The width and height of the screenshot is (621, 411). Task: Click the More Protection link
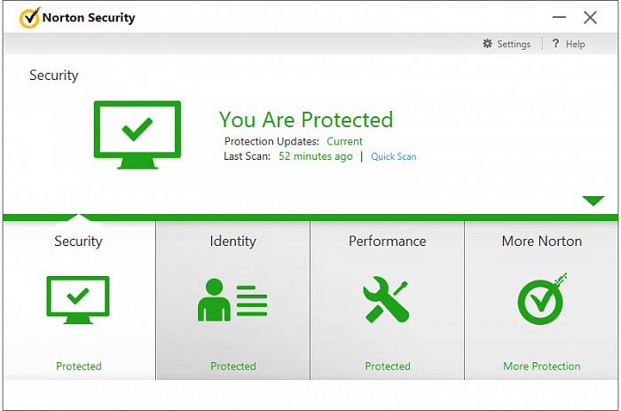click(541, 367)
